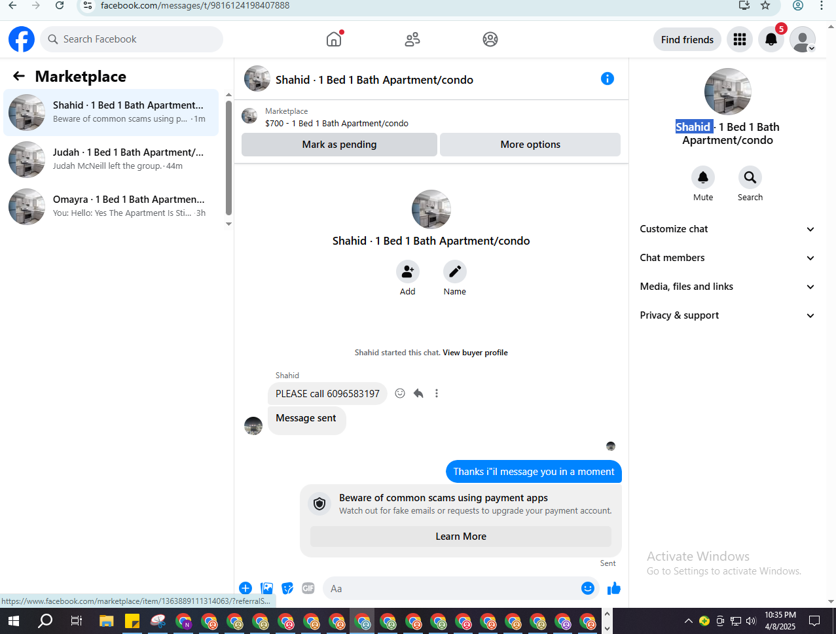
Task: Open the account profile avatar menu
Action: click(x=803, y=39)
